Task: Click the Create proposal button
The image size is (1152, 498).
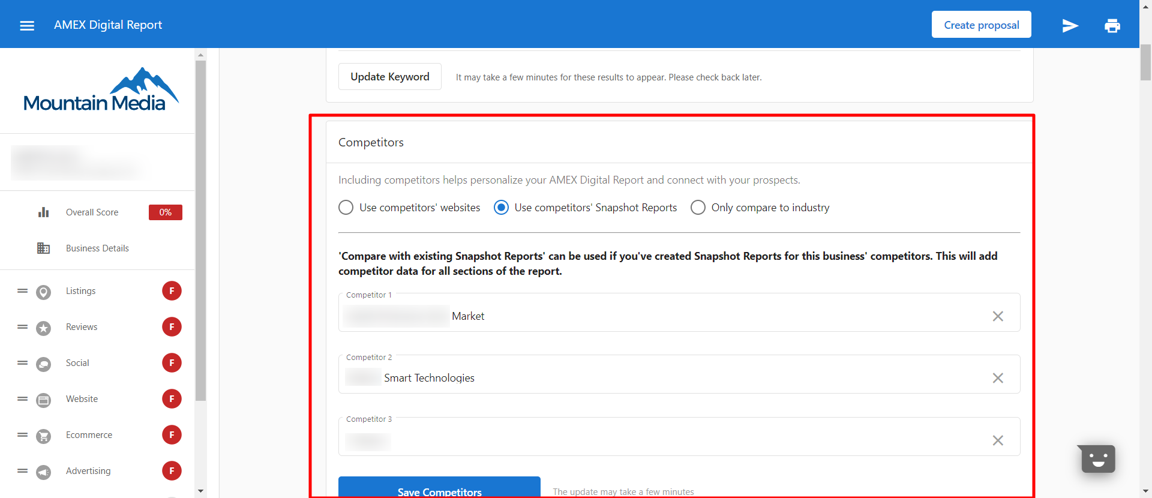Action: (x=982, y=25)
